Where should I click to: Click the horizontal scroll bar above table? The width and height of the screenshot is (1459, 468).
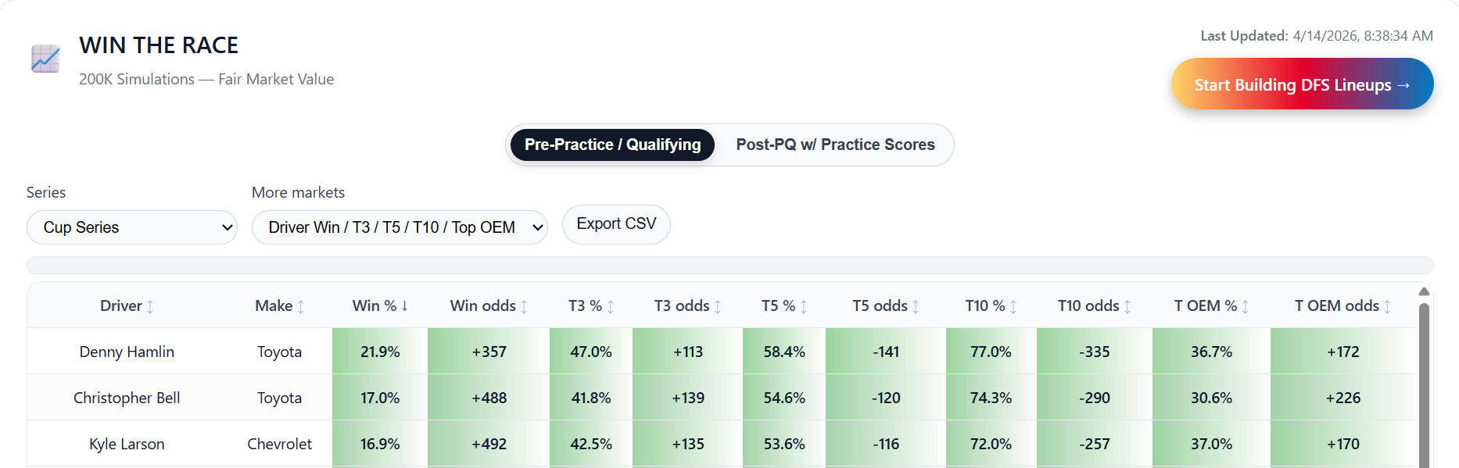(729, 266)
